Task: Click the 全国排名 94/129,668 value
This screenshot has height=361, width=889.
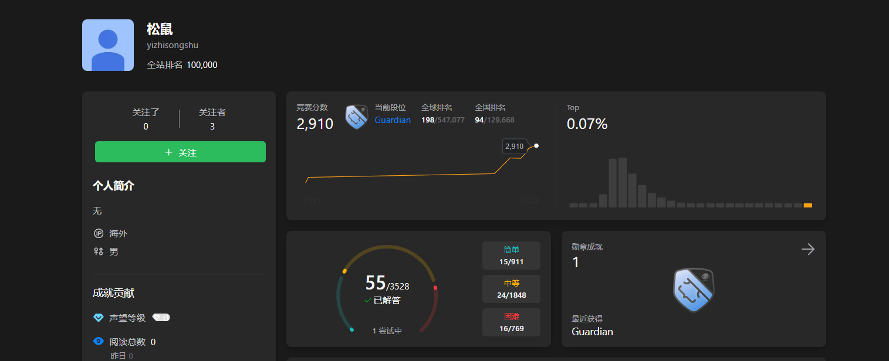Action: (x=495, y=120)
